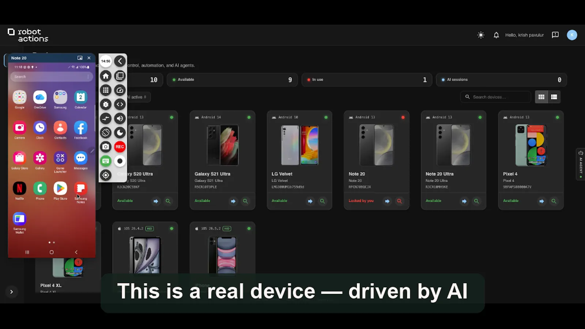Viewport: 585px width, 329px height.
Task: Click the overlapping squares icon in the toolbar
Action: pos(120,76)
